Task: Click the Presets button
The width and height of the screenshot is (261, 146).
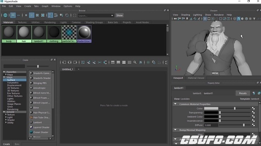Action: 243,93
